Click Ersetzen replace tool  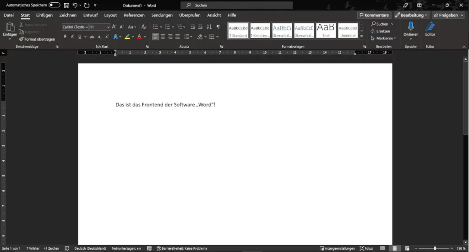(380, 31)
